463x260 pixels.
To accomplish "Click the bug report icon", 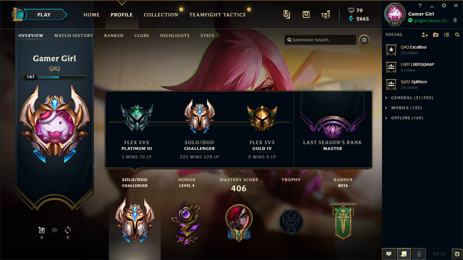I will coord(457,254).
